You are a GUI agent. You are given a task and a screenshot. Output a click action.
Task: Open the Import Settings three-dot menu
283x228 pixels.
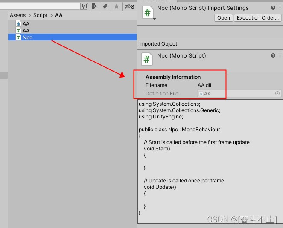[x=280, y=8]
